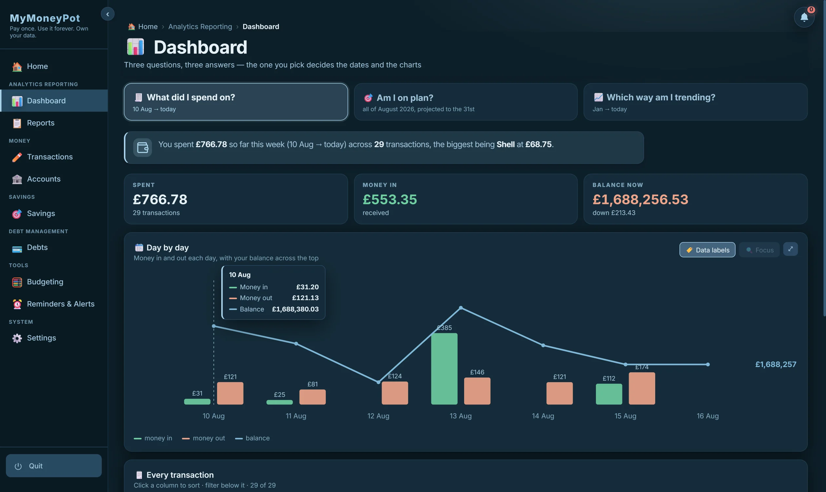Click the Spent £766.78 summary card
826x492 pixels.
point(236,199)
